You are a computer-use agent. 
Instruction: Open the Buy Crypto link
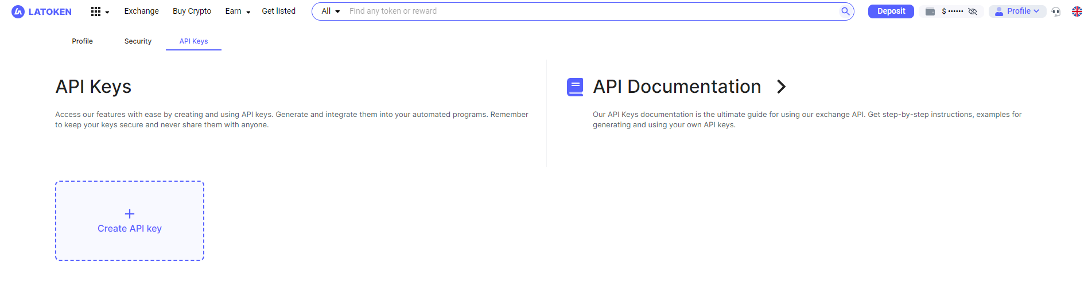pyautogui.click(x=192, y=11)
